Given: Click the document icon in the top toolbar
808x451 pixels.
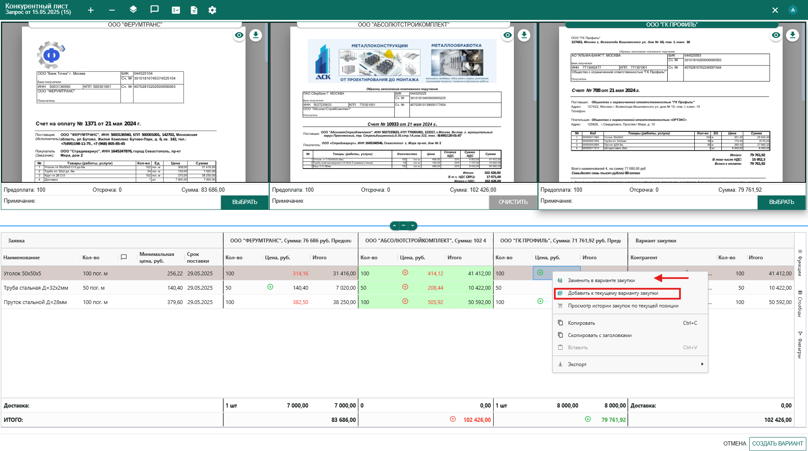Looking at the screenshot, I should [194, 10].
